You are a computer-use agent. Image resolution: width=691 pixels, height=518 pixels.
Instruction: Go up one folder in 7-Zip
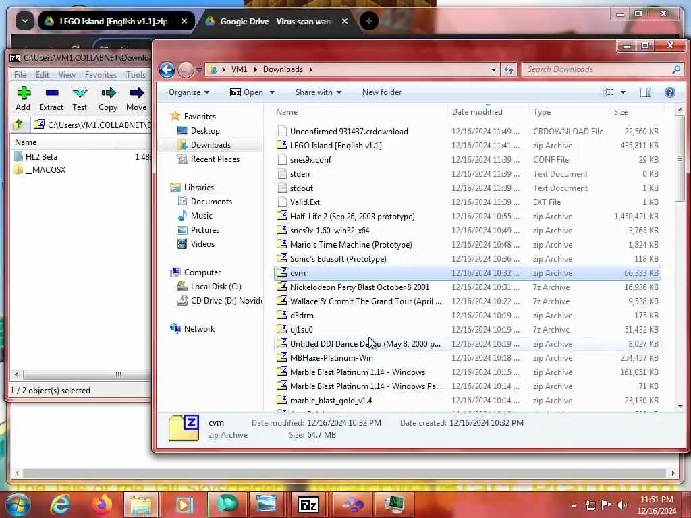tap(18, 125)
